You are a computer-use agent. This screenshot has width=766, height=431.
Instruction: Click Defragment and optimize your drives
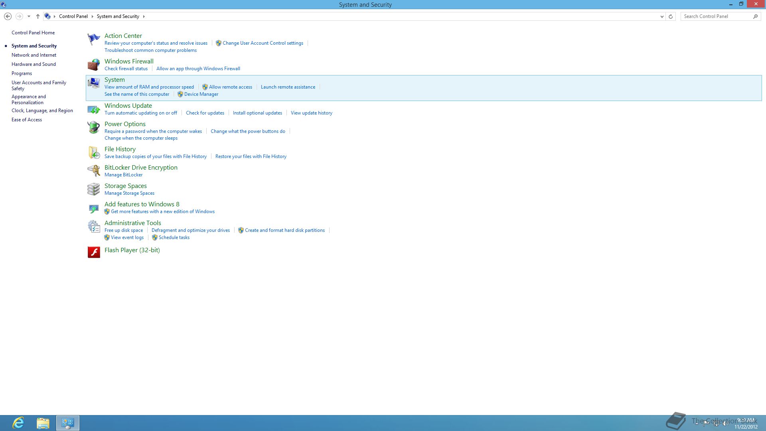pyautogui.click(x=191, y=230)
